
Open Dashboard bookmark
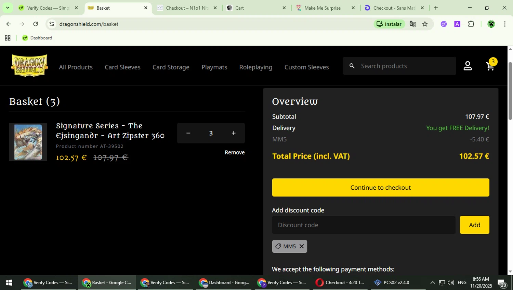coord(37,38)
